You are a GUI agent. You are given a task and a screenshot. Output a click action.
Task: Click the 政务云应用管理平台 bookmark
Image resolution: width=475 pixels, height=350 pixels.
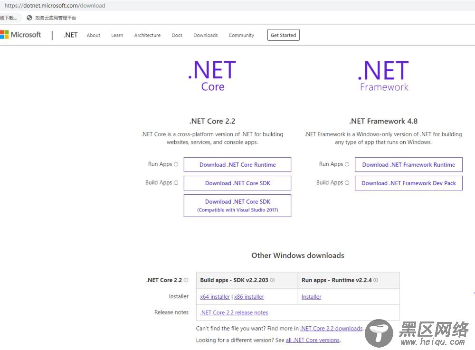point(51,18)
